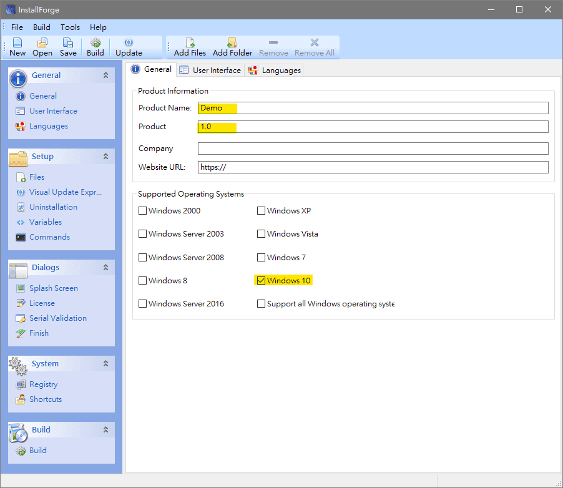Focus the Product Name input field
The height and width of the screenshot is (488, 563).
pyautogui.click(x=373, y=108)
